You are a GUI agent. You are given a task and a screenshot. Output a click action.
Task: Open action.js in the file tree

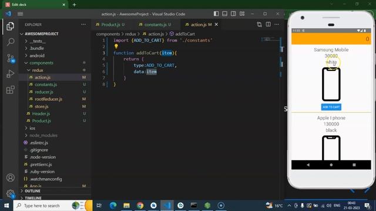(42, 77)
